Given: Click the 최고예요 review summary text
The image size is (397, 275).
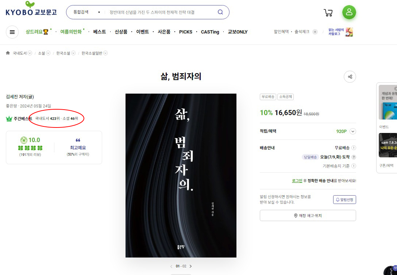Looking at the screenshot, I should (78, 148).
